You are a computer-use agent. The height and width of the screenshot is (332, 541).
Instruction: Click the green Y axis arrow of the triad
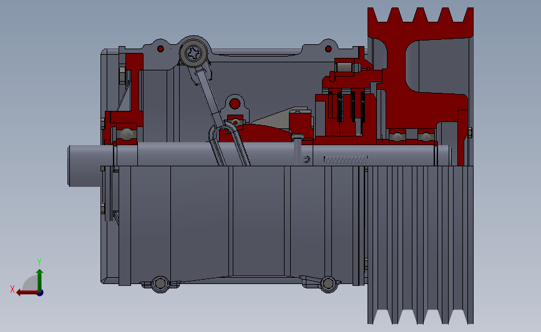pyautogui.click(x=40, y=281)
